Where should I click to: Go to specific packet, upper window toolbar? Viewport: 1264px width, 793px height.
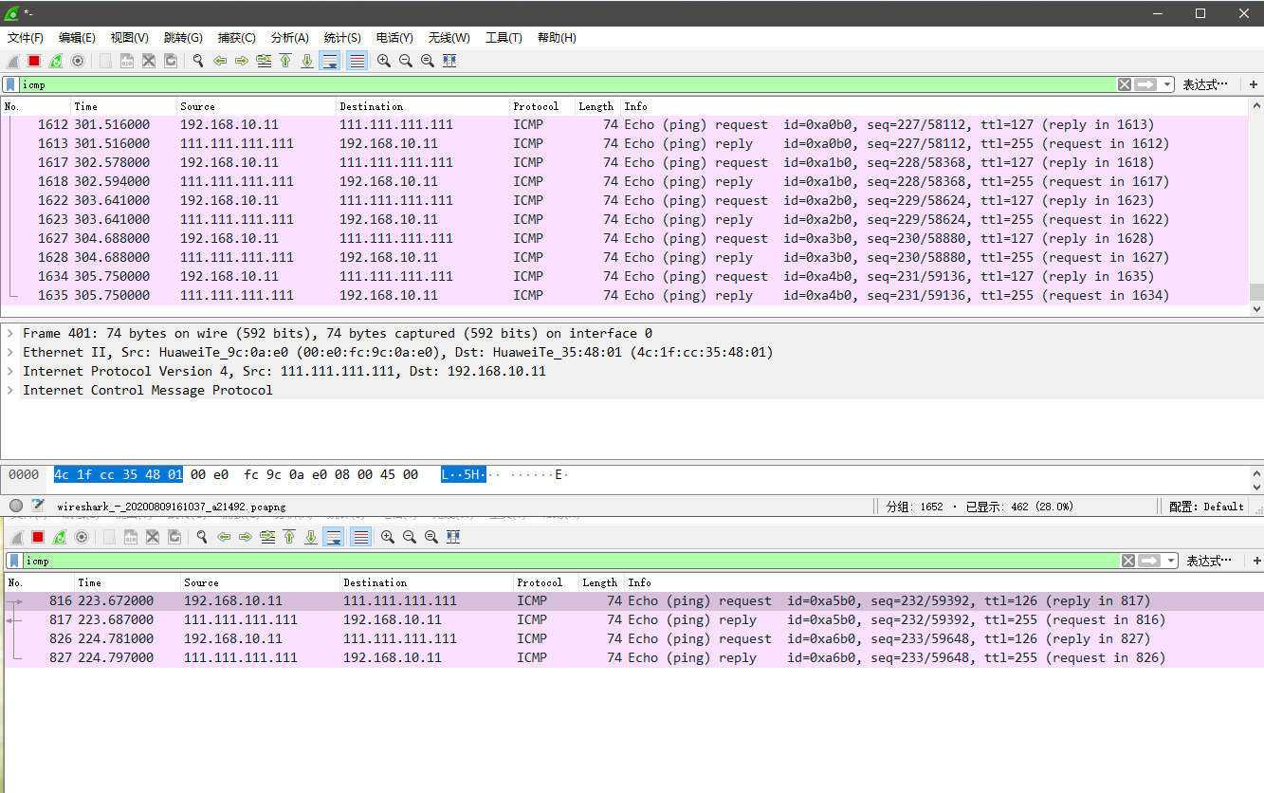264,61
